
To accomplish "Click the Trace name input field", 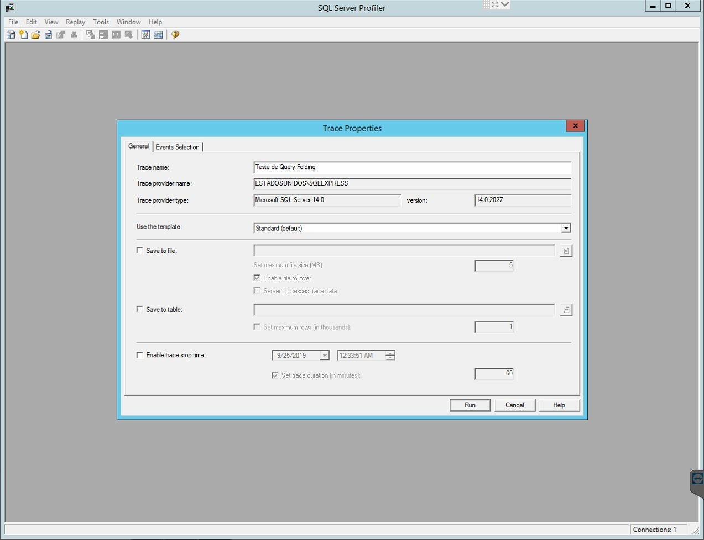I will (x=412, y=167).
